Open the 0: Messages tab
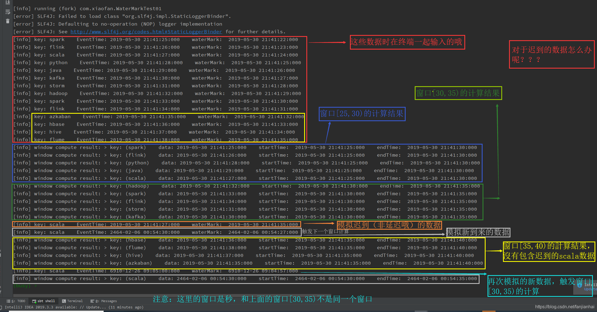 [104, 301]
